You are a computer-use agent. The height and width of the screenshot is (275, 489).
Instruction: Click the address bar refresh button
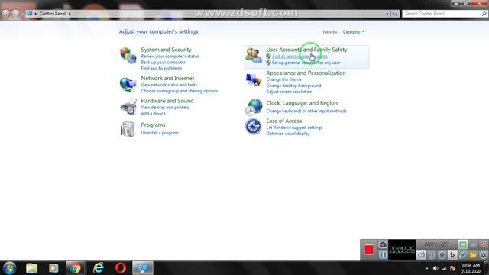(395, 14)
